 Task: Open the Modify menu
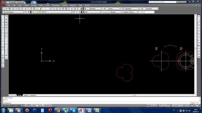[x=65, y=5]
